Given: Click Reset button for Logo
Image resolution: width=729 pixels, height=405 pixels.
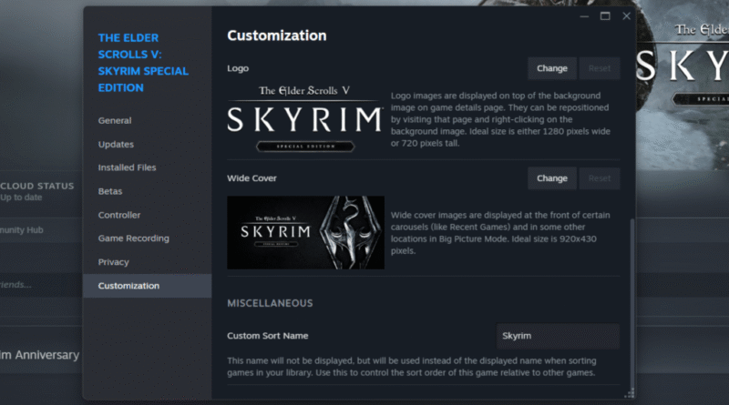Looking at the screenshot, I should point(600,68).
